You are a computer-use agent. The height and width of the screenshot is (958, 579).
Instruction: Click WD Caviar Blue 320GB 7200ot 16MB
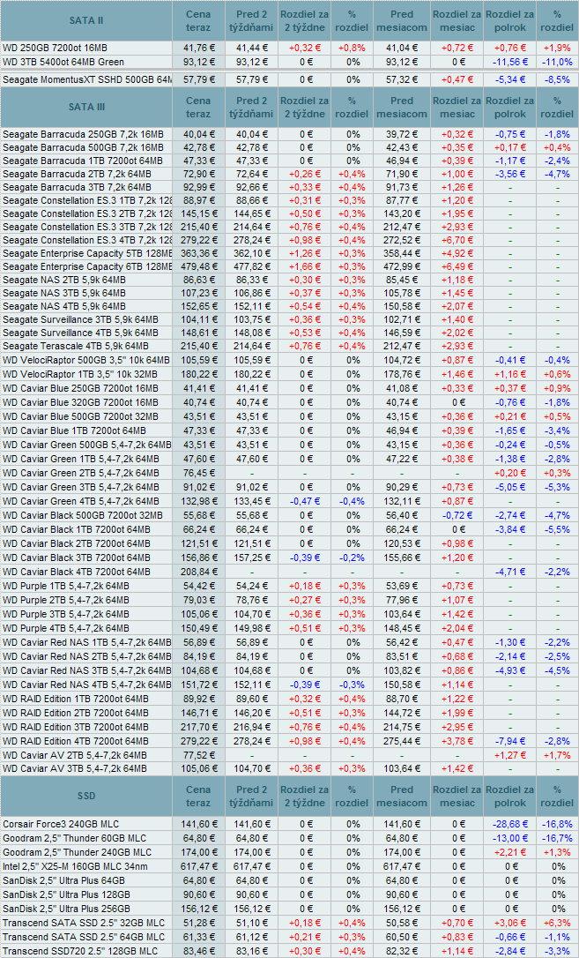click(80, 402)
